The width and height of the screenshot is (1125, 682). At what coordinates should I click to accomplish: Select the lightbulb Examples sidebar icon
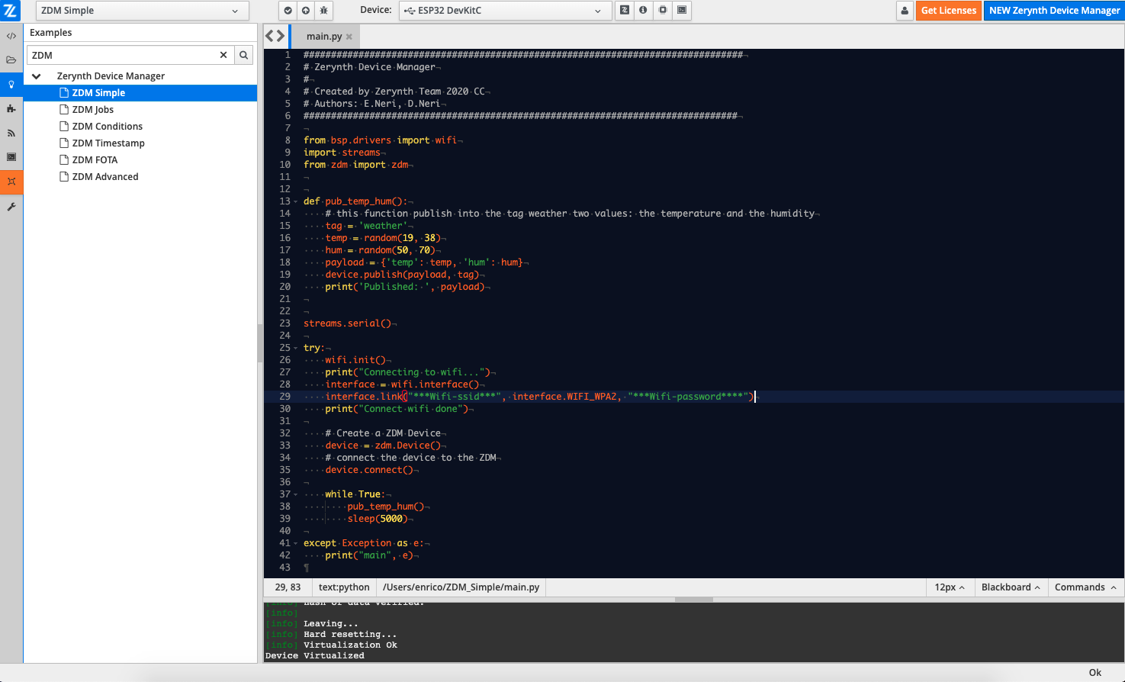click(11, 85)
